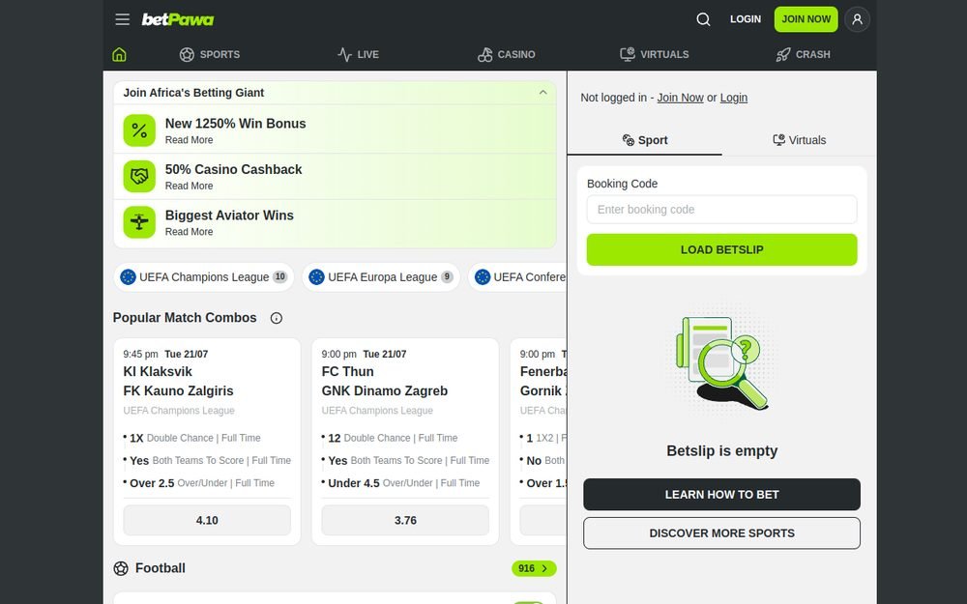Go to the home icon tab
Viewport: 967px width, 604px height.
click(x=119, y=54)
